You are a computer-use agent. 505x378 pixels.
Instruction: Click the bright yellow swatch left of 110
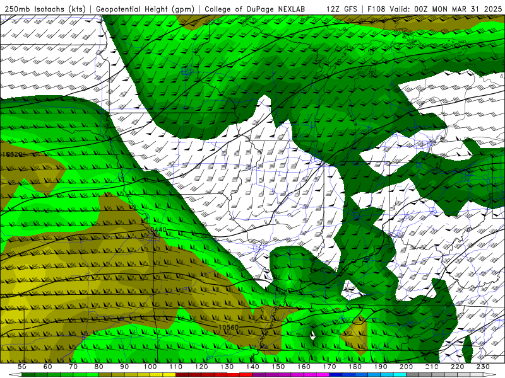point(169,375)
